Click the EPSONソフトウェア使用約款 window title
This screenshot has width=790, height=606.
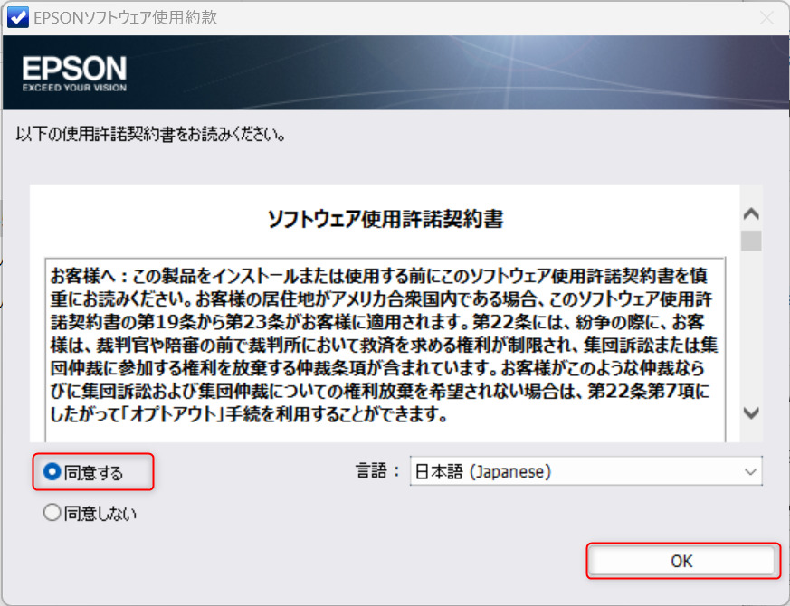click(x=126, y=17)
